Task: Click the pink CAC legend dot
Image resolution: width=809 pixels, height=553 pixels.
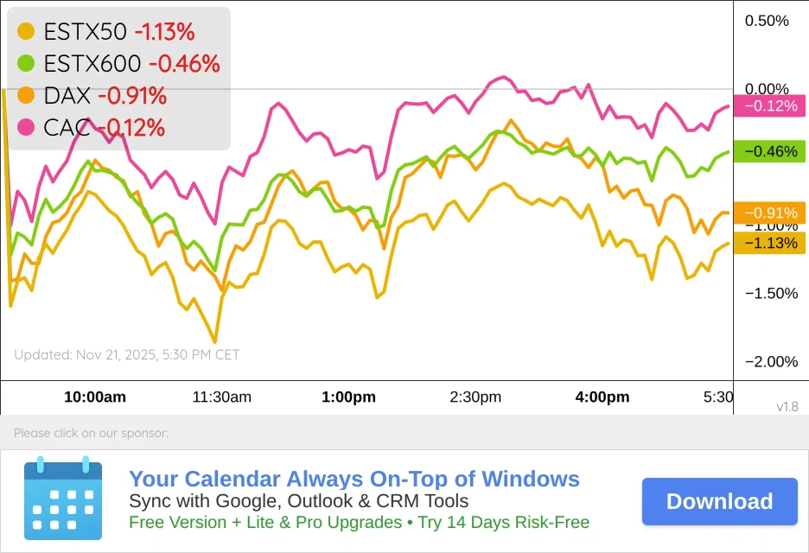Action: (x=26, y=128)
